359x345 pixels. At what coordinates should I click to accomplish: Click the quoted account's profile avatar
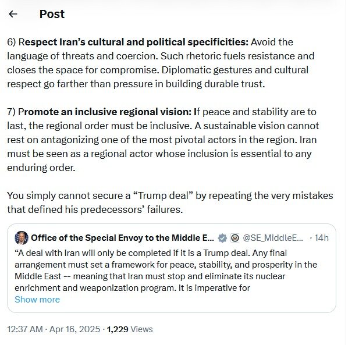(22, 237)
